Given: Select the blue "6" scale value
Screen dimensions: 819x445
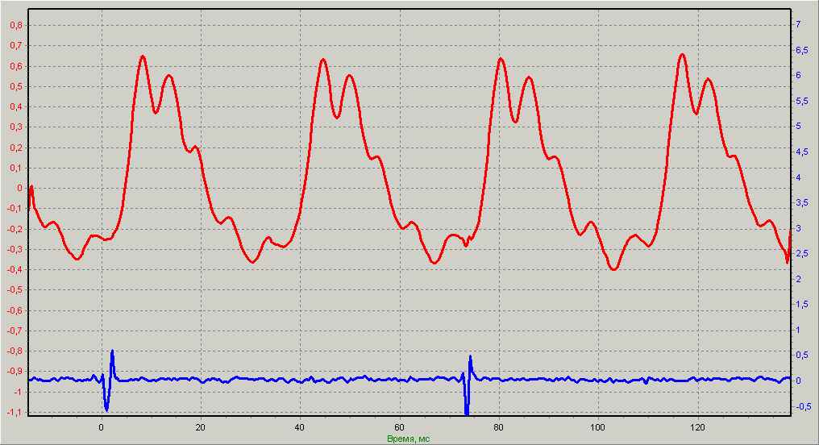Looking at the screenshot, I should [797, 75].
